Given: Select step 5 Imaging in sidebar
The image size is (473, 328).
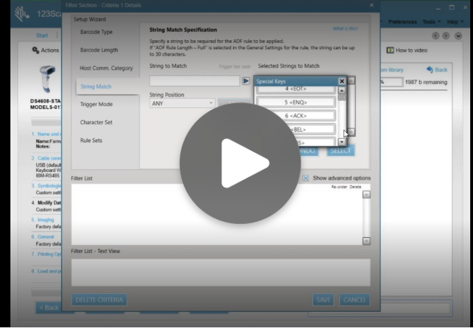Looking at the screenshot, I should 43,220.
